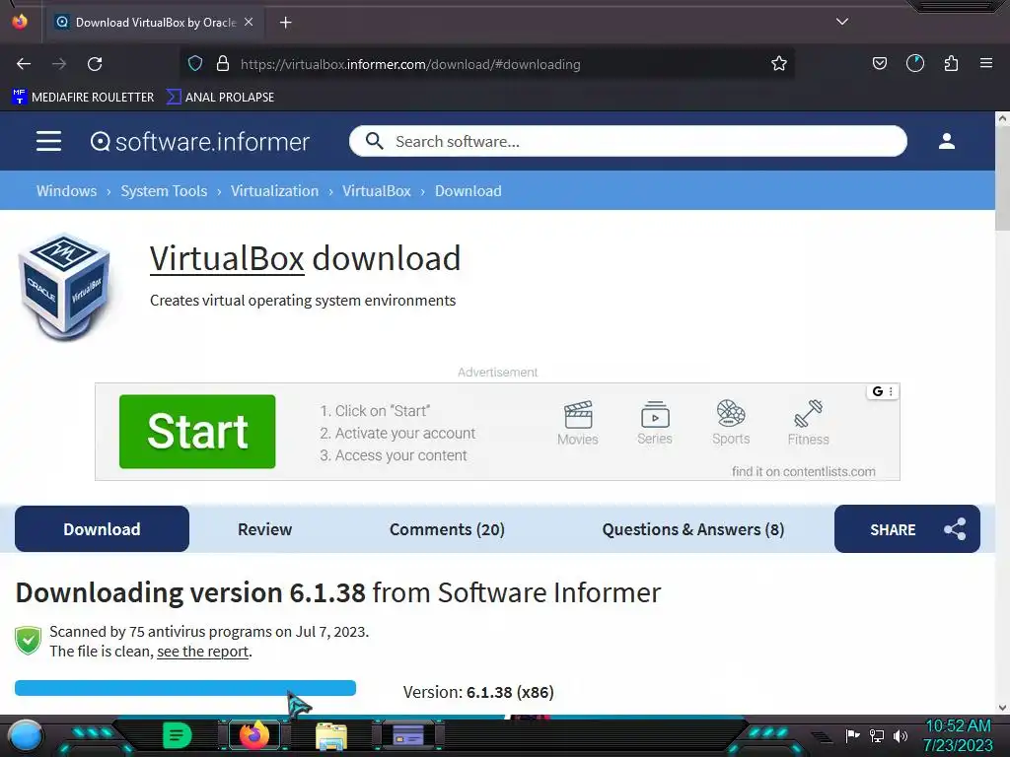Viewport: 1010px width, 757px height.
Task: Open the Firefox application hamburger menu
Action: [x=986, y=63]
